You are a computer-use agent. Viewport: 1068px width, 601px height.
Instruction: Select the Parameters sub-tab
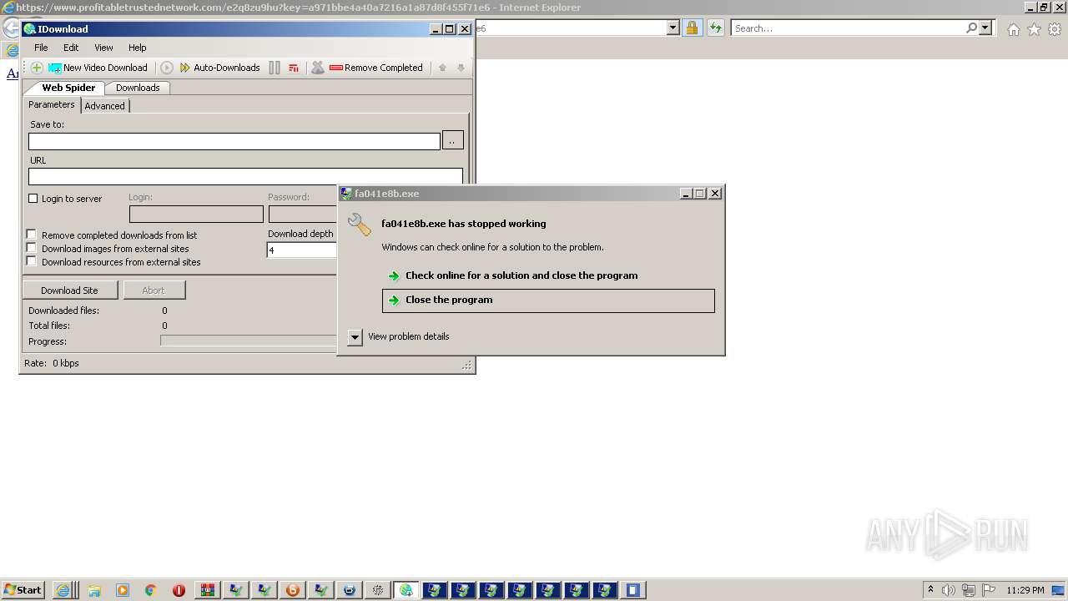(x=52, y=105)
